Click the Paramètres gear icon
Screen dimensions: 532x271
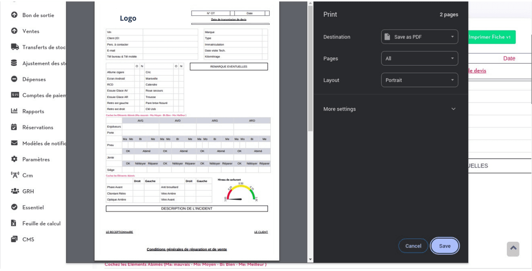(x=14, y=159)
